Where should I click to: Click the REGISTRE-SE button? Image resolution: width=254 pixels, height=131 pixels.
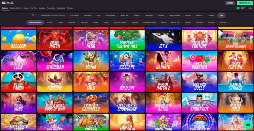245,3
